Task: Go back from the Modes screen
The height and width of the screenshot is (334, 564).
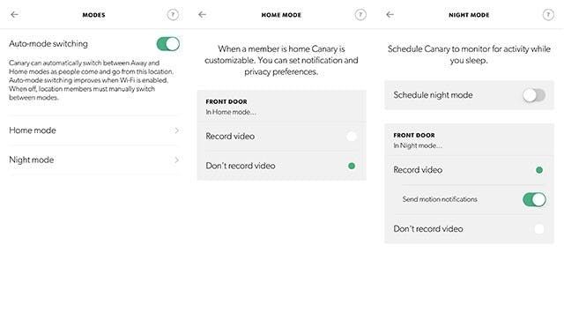Action: (14, 14)
